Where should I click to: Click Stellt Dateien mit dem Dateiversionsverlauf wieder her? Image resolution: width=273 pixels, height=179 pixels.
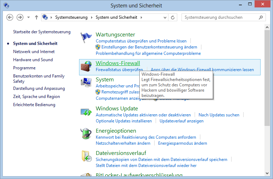146,166
